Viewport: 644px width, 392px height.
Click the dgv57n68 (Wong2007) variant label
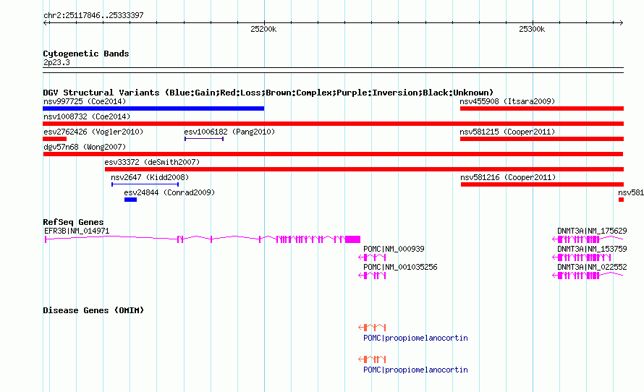85,147
